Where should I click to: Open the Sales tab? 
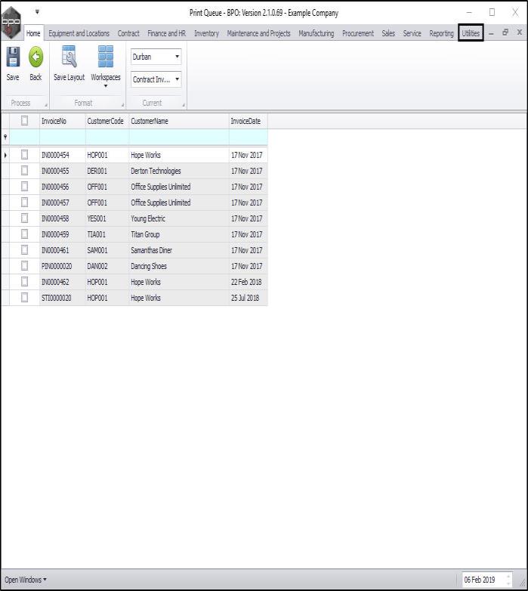coord(388,33)
